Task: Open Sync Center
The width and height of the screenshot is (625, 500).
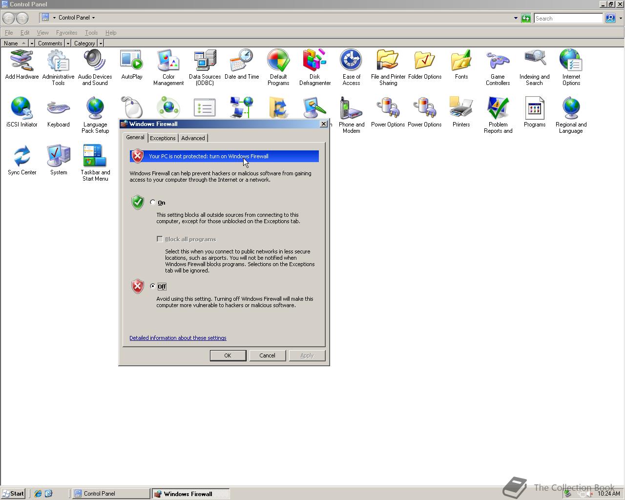Action: pos(22,160)
